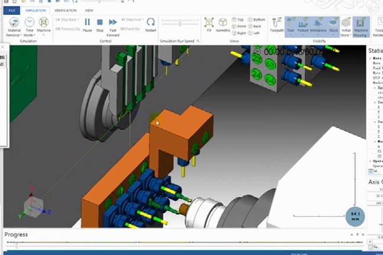Open the Tool visibility dropdown arrow
Screen dimensions: 383x255
(x=290, y=35)
